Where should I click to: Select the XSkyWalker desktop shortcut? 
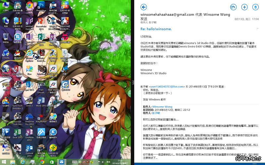pyautogui.click(x=41, y=117)
